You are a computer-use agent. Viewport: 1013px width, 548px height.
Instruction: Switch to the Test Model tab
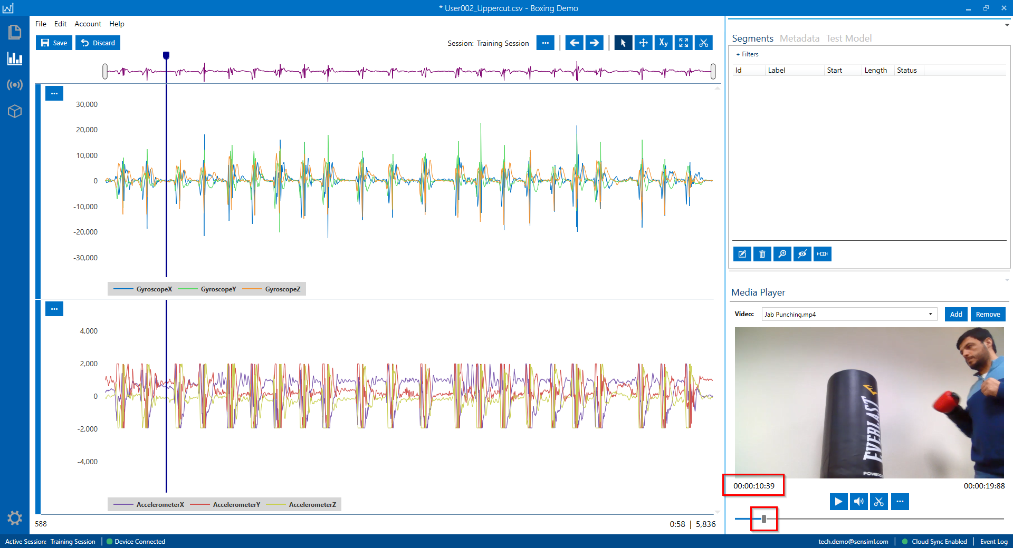(x=848, y=38)
